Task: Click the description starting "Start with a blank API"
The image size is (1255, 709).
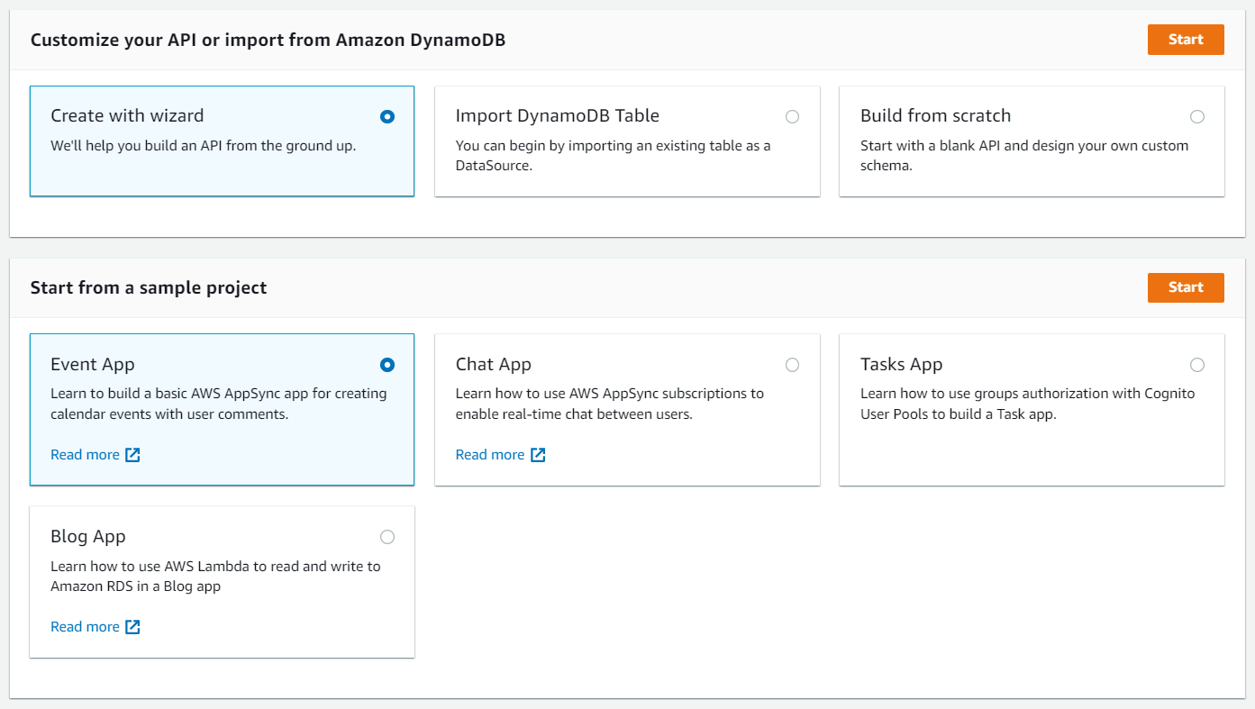Action: point(1024,156)
